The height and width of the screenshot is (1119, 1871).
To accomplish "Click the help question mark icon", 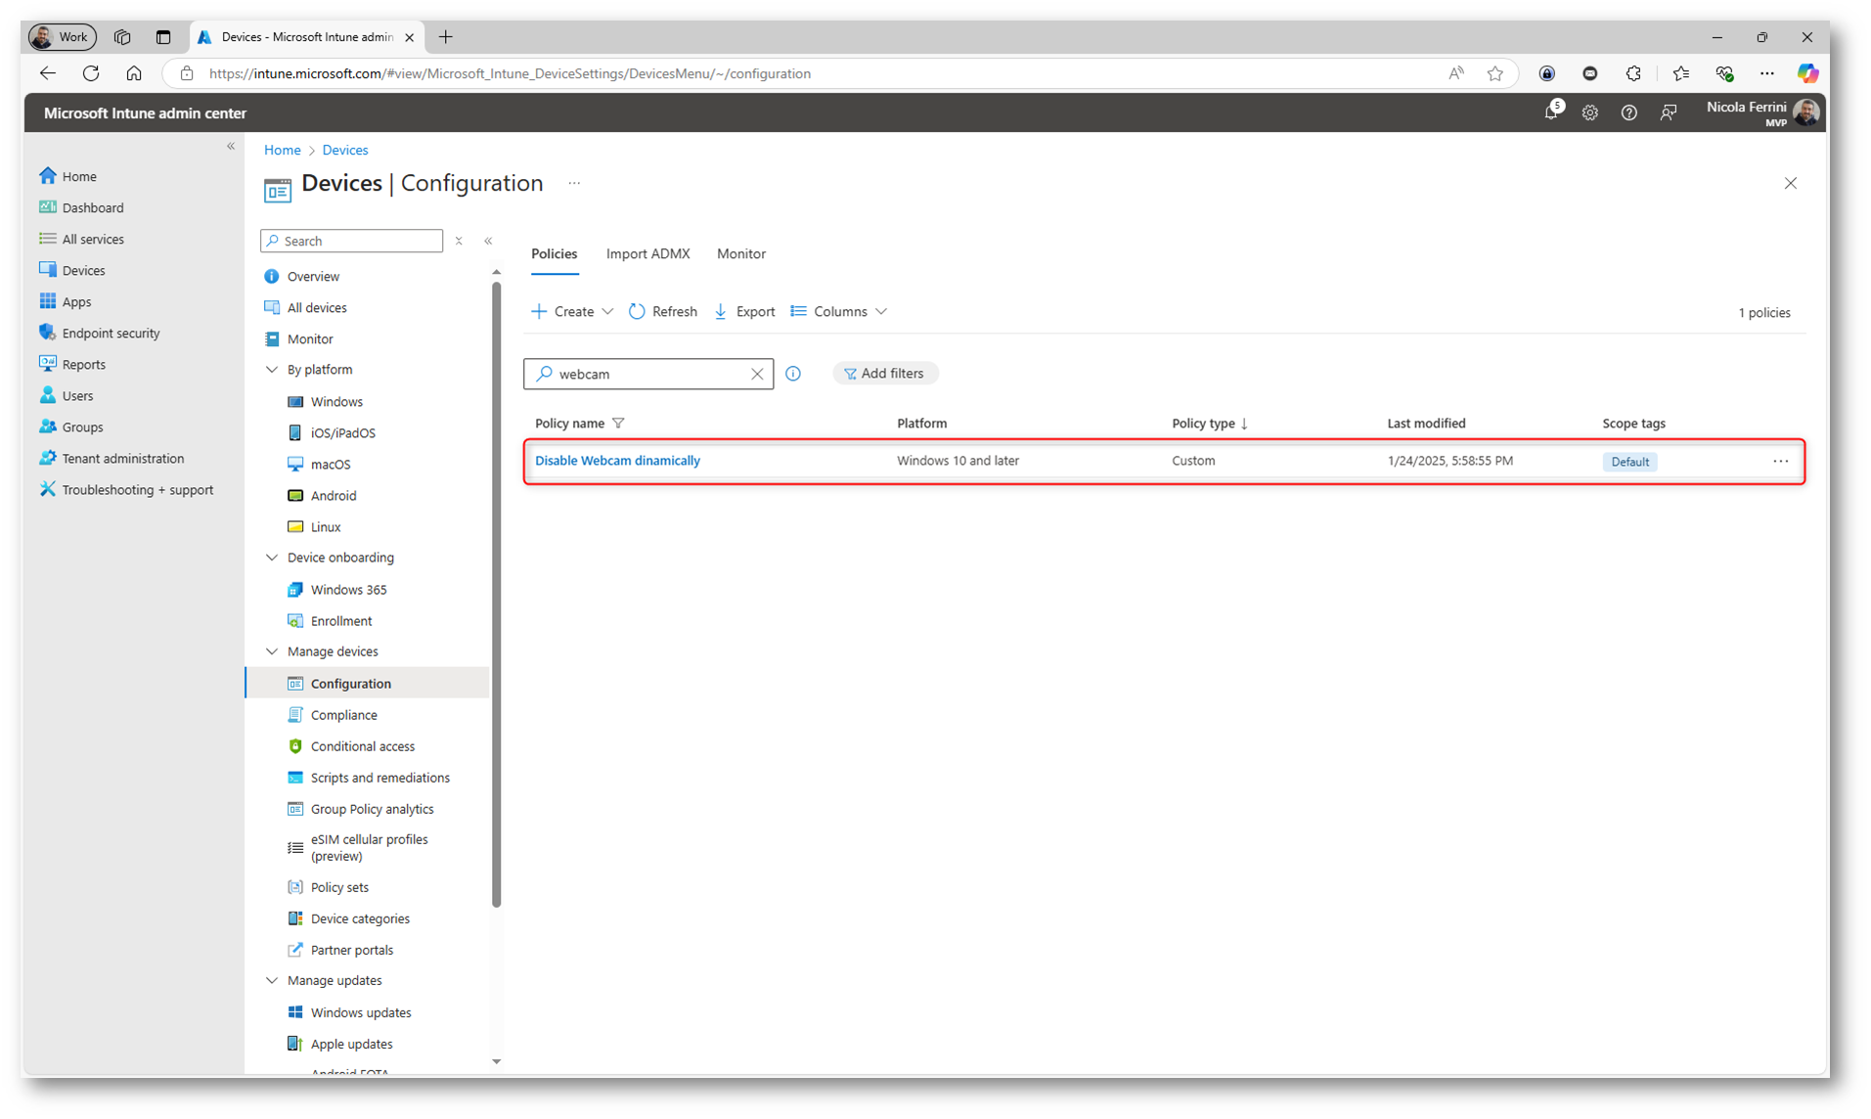I will 1628,113.
